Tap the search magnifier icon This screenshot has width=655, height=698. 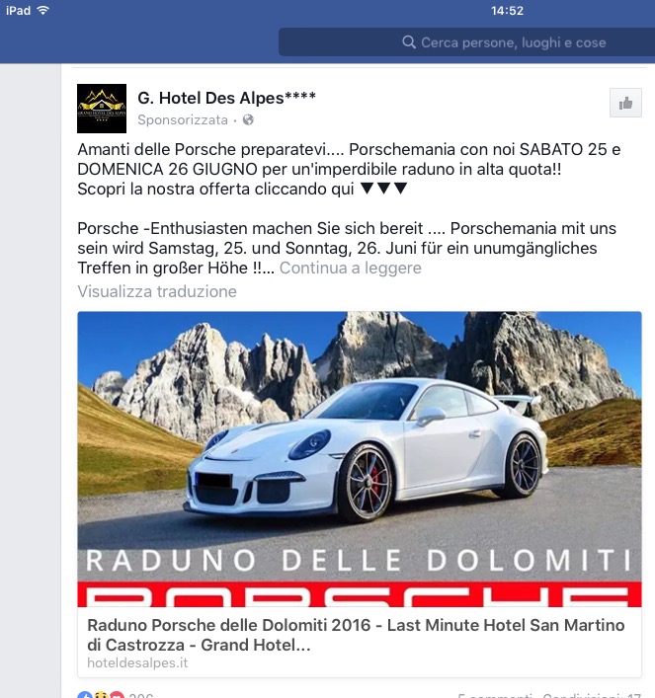coord(409,42)
